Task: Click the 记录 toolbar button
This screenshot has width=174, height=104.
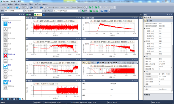Action: 55,8
